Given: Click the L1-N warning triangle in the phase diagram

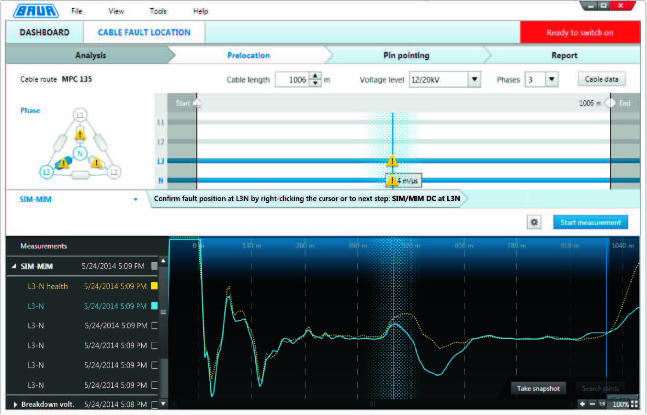Looking at the screenshot, I should (x=80, y=134).
